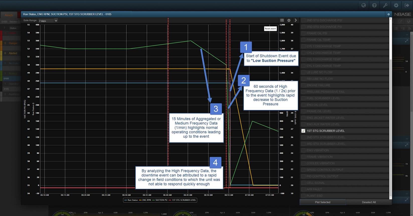413x216 pixels.
Task: Check the FRAME VIBRATION checkbox
Action: [x=303, y=157]
